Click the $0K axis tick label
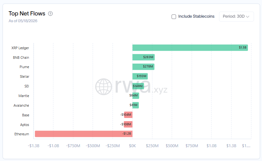Viewport: 262px width, 161px height. point(132,146)
